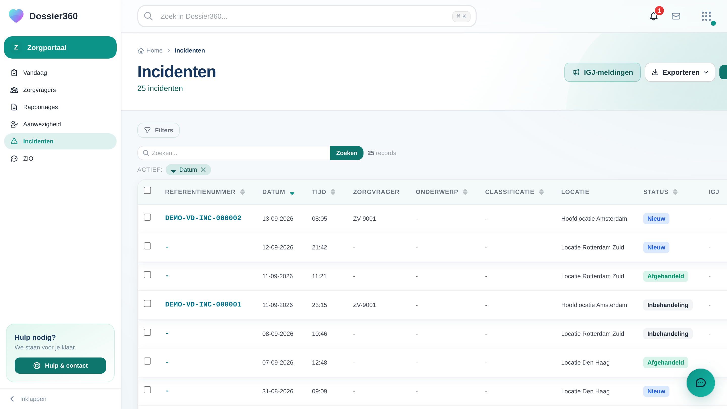This screenshot has height=409, width=727.
Task: Sort by Referentienummer column arrows
Action: click(242, 192)
